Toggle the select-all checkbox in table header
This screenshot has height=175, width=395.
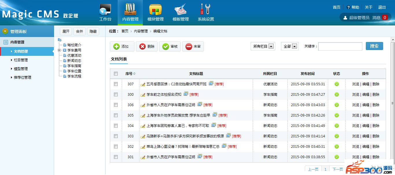pos(116,74)
